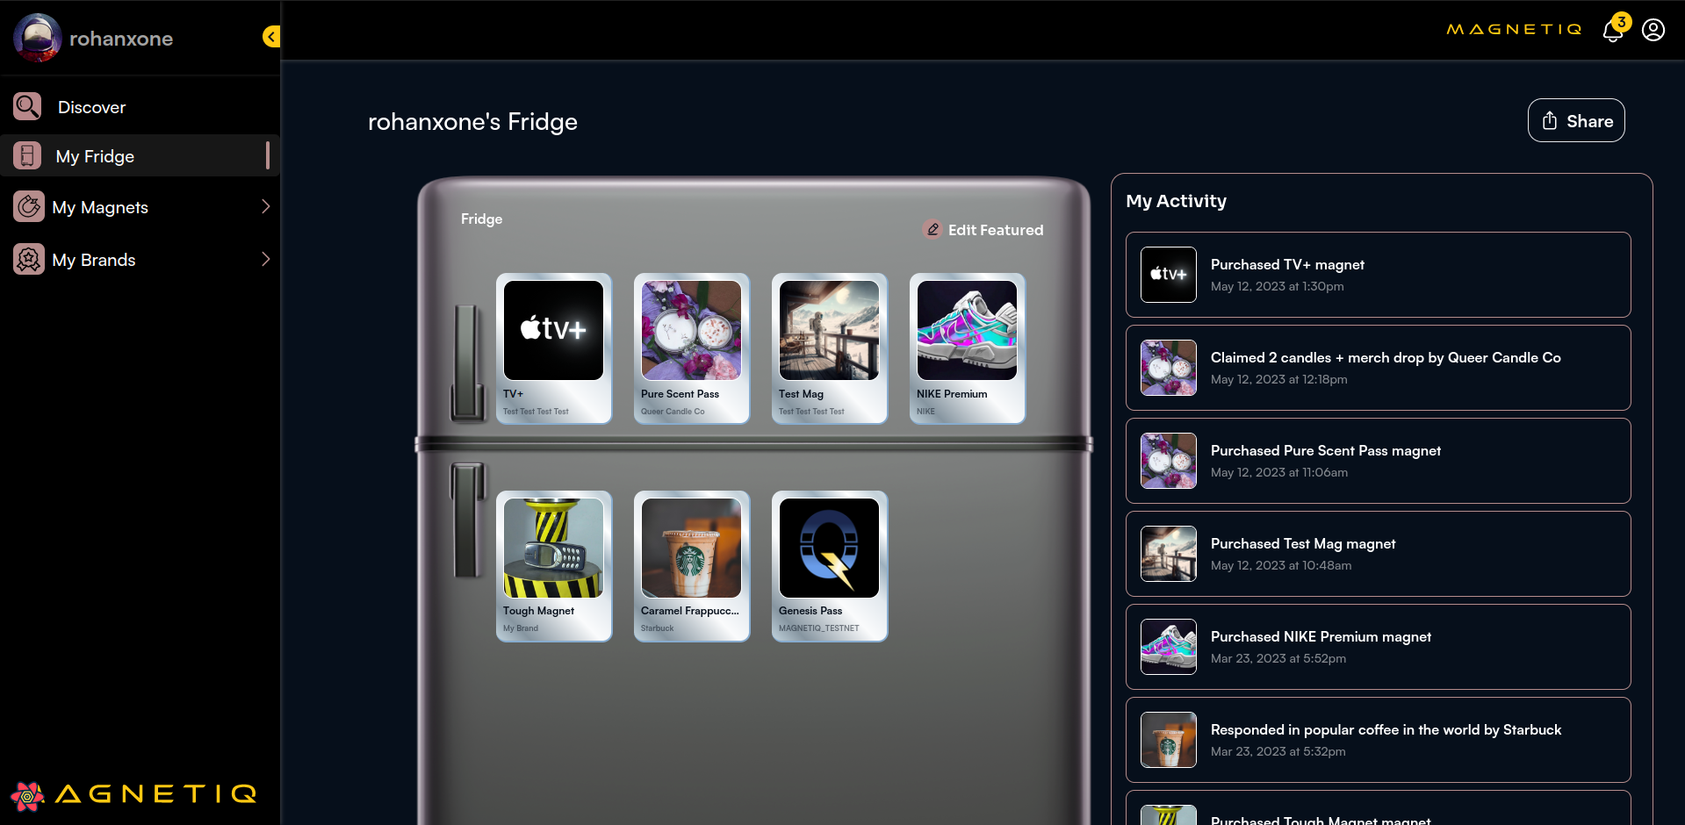Select the Caramel Frappuccino magnet

click(691, 565)
